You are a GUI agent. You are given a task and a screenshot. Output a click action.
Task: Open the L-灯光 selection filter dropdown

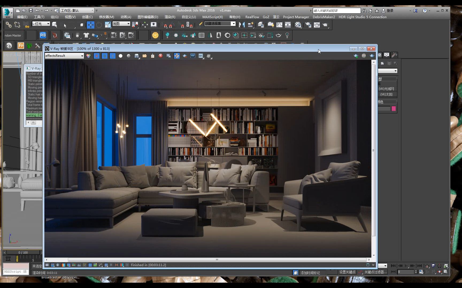point(41,24)
